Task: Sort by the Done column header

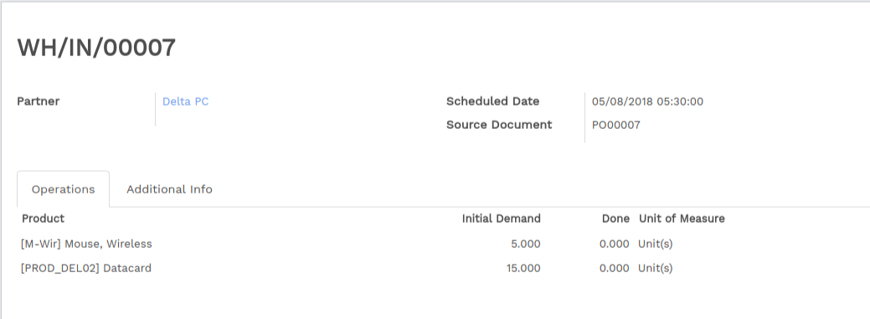Action: (x=616, y=219)
